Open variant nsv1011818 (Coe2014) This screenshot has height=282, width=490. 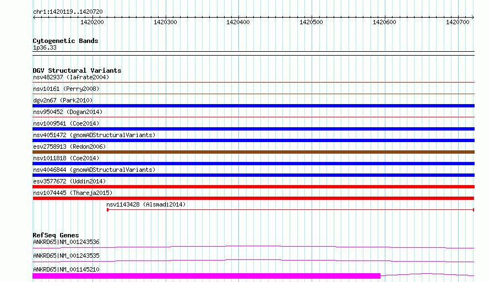pyautogui.click(x=66, y=158)
